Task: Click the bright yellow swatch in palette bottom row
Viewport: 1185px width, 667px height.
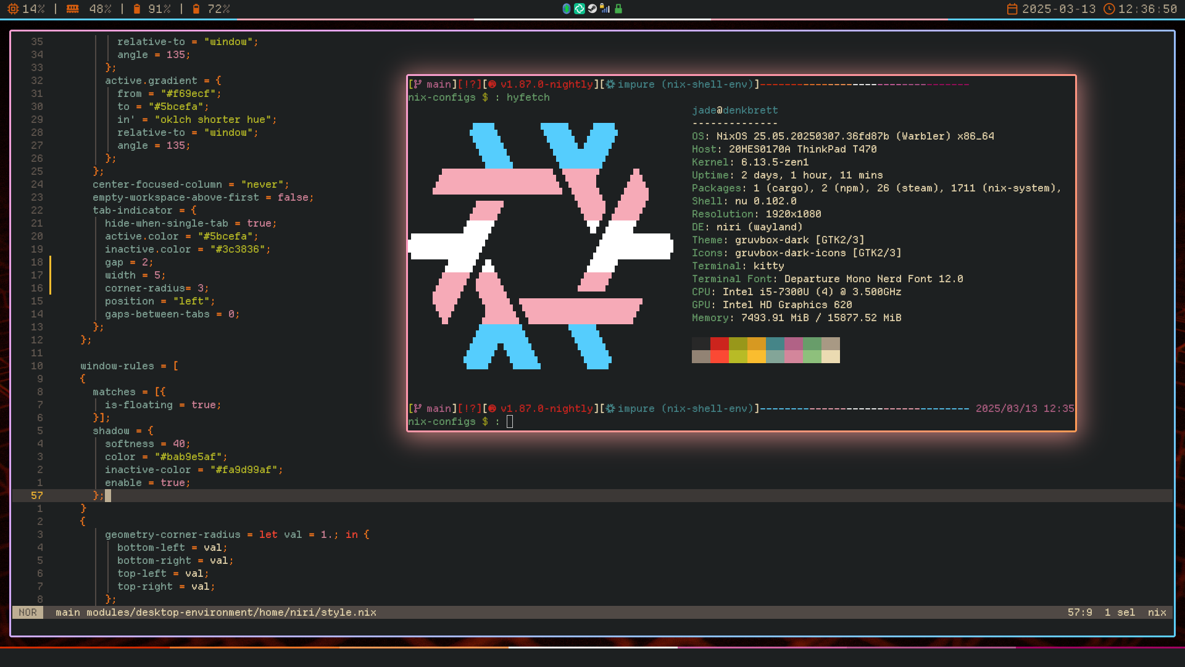Action: point(757,356)
